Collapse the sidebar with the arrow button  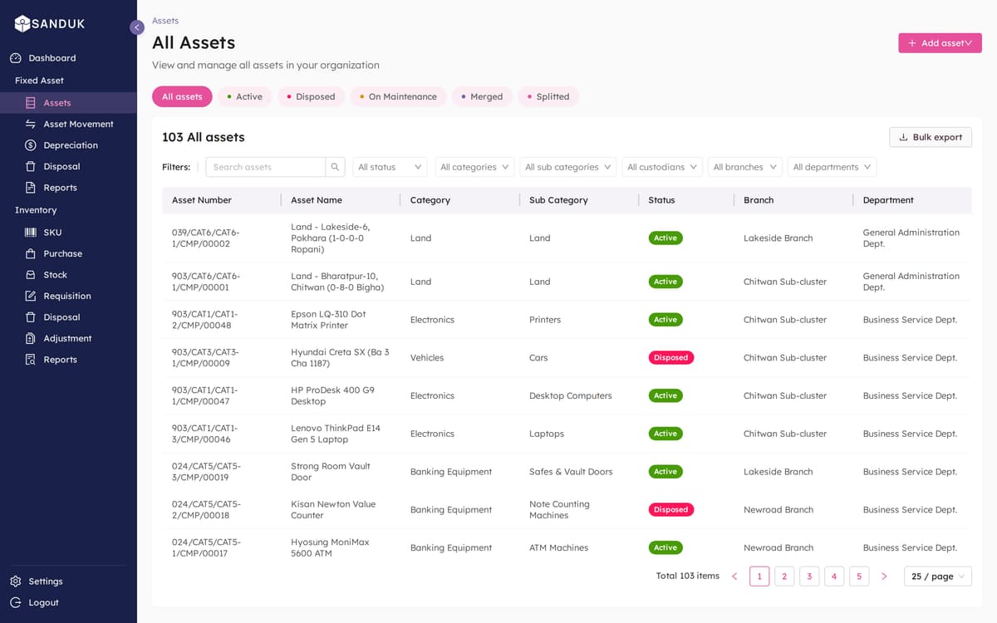coord(137,27)
